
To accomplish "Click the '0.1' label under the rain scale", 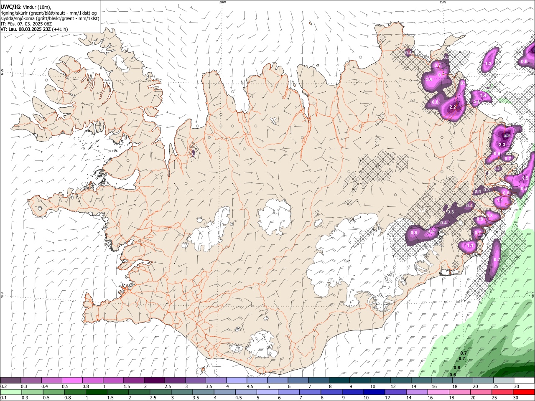I will 4,398.
